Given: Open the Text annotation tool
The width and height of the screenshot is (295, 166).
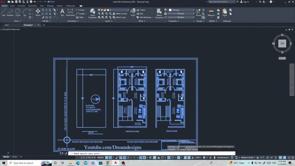Looking at the screenshot, I should pos(62,12).
